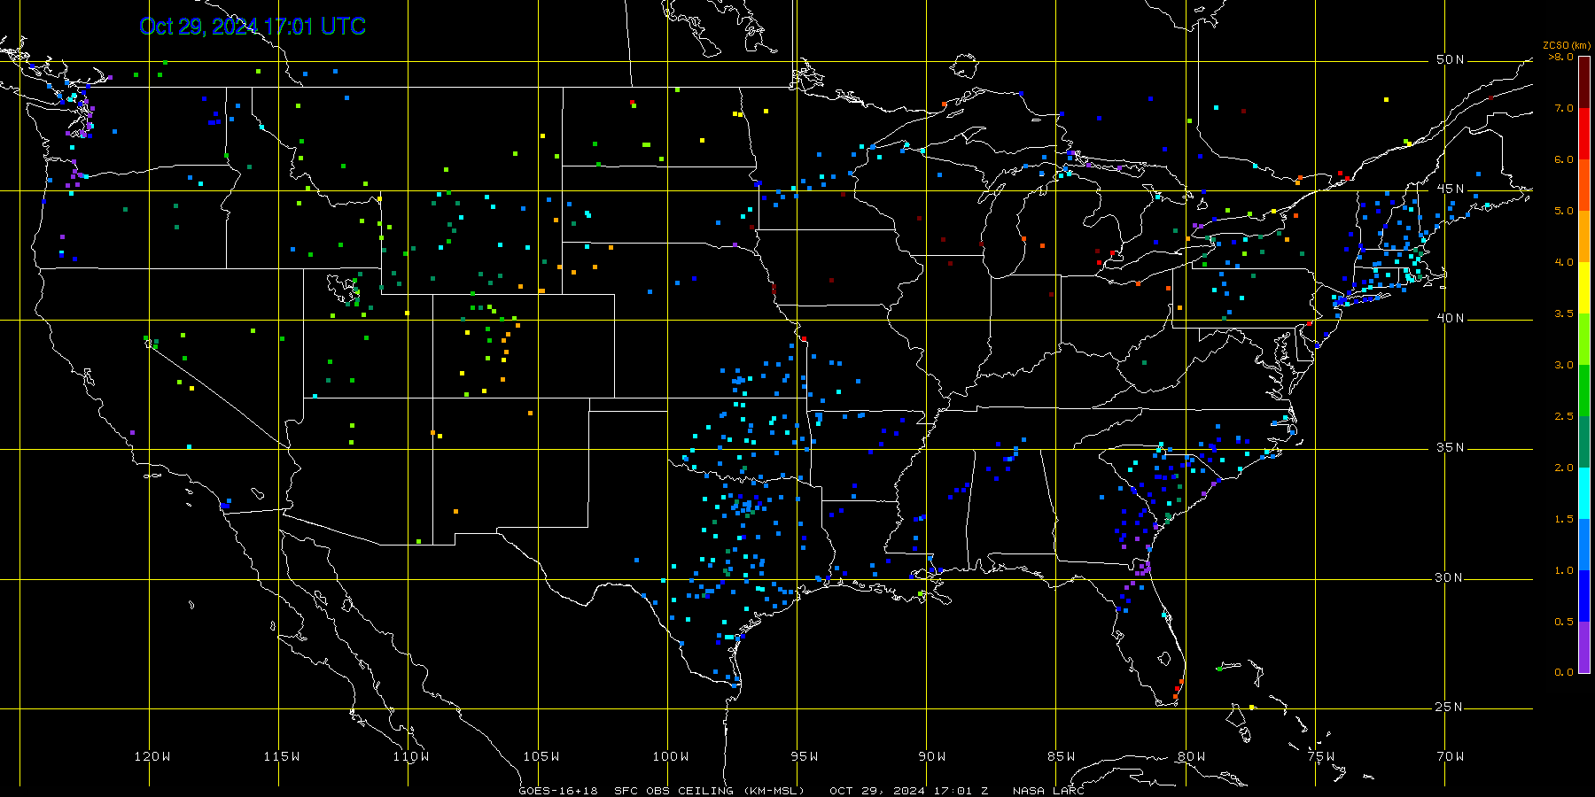Image resolution: width=1595 pixels, height=797 pixels.
Task: Click the "120 W" longitude label
Action: (152, 756)
